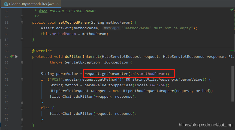Collapse the if block fold at line 71
The image size is (235, 130).
coord(22,80)
